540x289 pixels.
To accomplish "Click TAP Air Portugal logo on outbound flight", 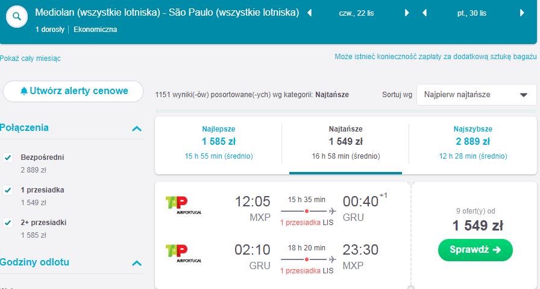I will pyautogui.click(x=183, y=205).
